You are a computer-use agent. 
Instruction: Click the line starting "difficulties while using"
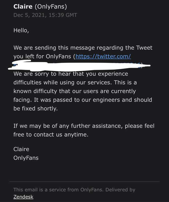(75, 83)
